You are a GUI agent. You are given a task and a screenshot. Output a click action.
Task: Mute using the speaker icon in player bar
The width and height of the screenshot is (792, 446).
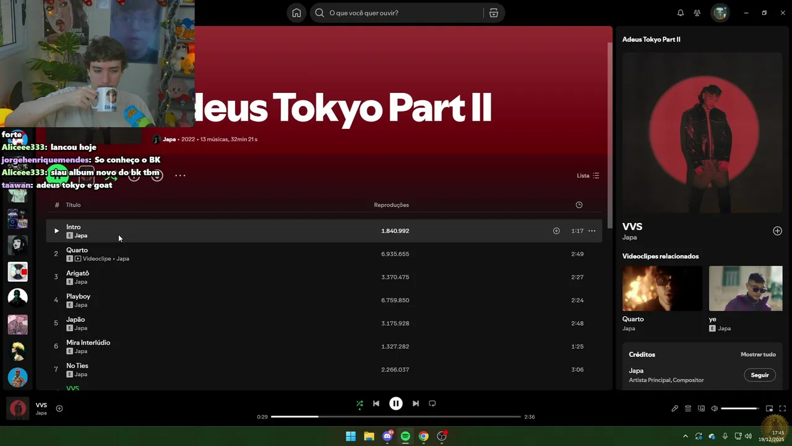pos(714,408)
